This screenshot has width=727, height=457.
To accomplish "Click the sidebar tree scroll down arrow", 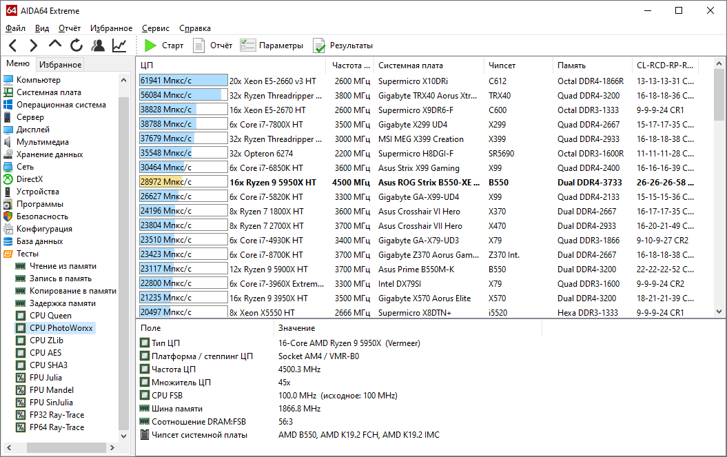I will [123, 436].
